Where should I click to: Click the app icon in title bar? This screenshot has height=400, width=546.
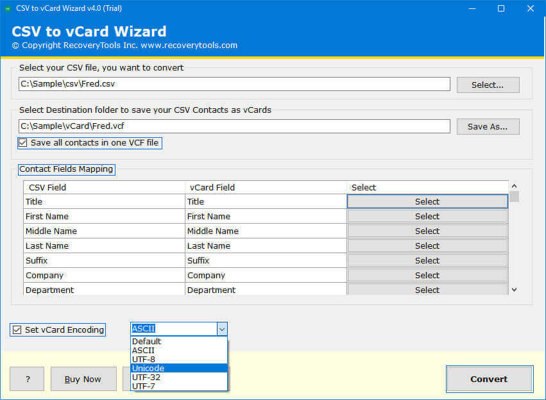pos(8,8)
